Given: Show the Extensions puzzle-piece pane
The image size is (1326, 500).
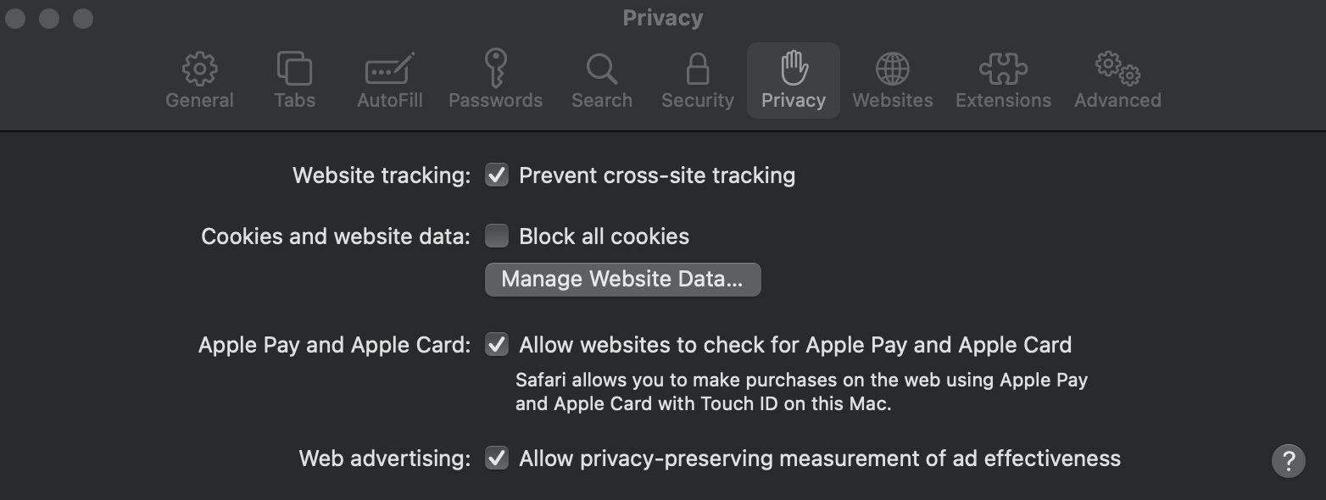Looking at the screenshot, I should (1003, 81).
